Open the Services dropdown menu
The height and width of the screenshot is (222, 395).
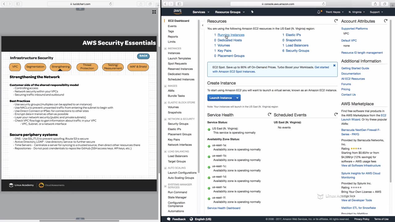click(201, 12)
